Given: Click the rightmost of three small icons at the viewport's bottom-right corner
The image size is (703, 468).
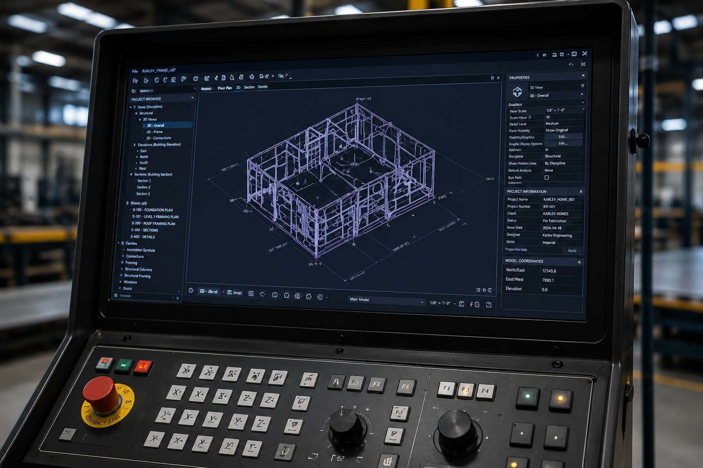Looking at the screenshot, I should point(490,290).
